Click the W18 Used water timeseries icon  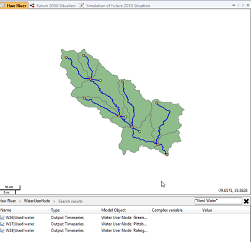2,230
